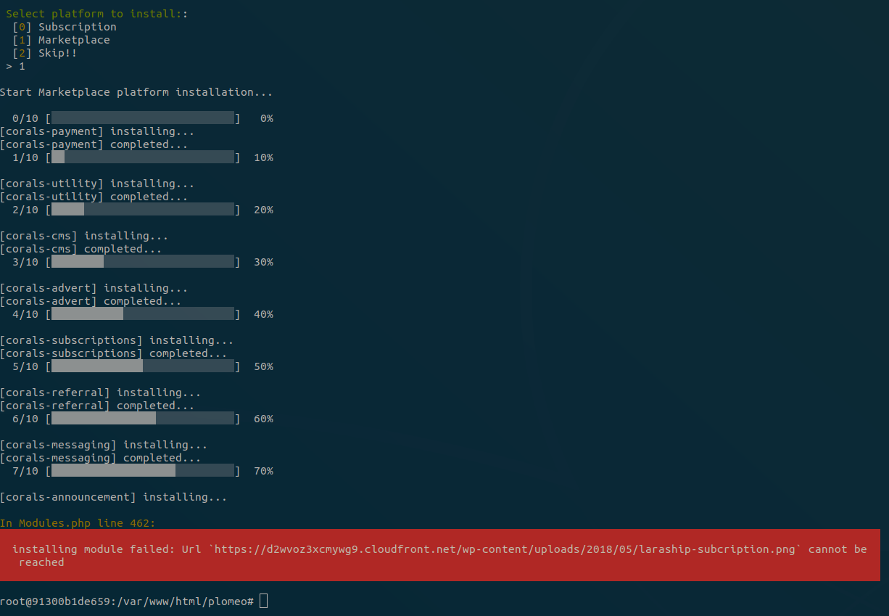Viewport: 889px width, 616px height.
Task: Click the 2/10 progress bar at 20%
Action: pyautogui.click(x=143, y=210)
